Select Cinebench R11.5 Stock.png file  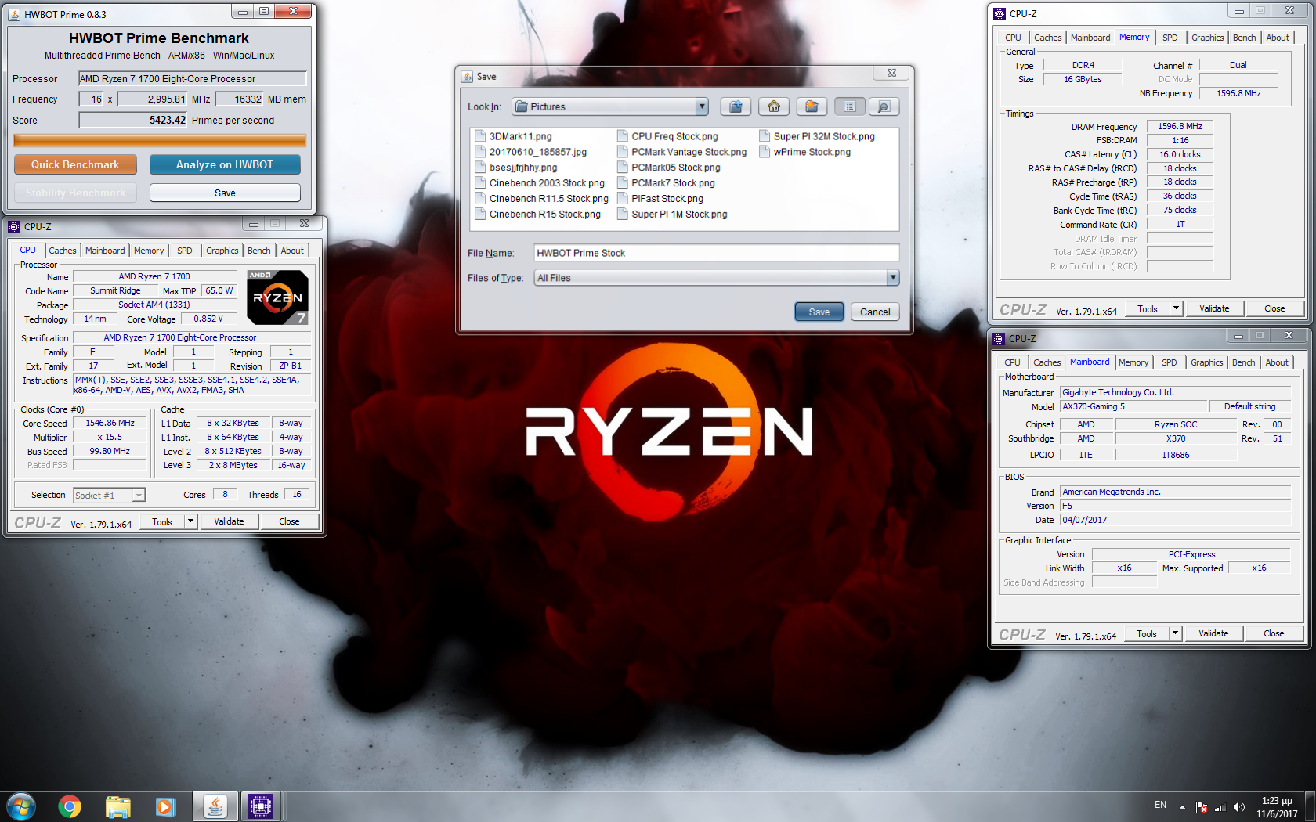pyautogui.click(x=542, y=199)
